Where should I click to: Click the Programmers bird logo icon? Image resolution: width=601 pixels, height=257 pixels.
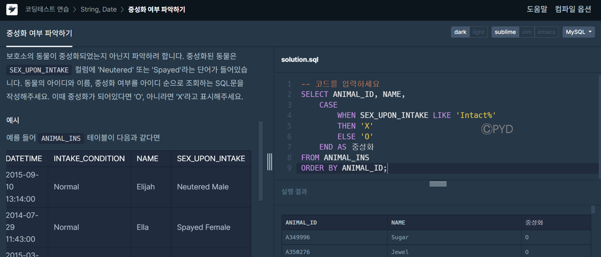point(12,9)
